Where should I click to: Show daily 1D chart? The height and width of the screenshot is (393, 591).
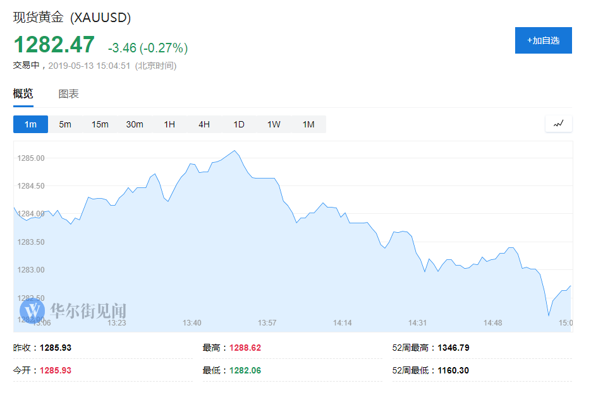coord(239,124)
